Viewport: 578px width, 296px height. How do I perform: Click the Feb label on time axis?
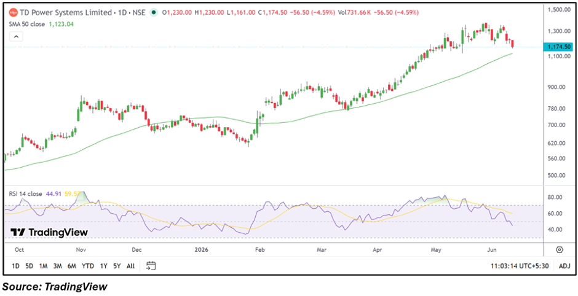pyautogui.click(x=260, y=250)
